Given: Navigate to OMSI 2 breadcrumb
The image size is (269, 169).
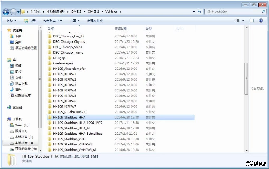Looking at the screenshot, I should tap(93, 12).
